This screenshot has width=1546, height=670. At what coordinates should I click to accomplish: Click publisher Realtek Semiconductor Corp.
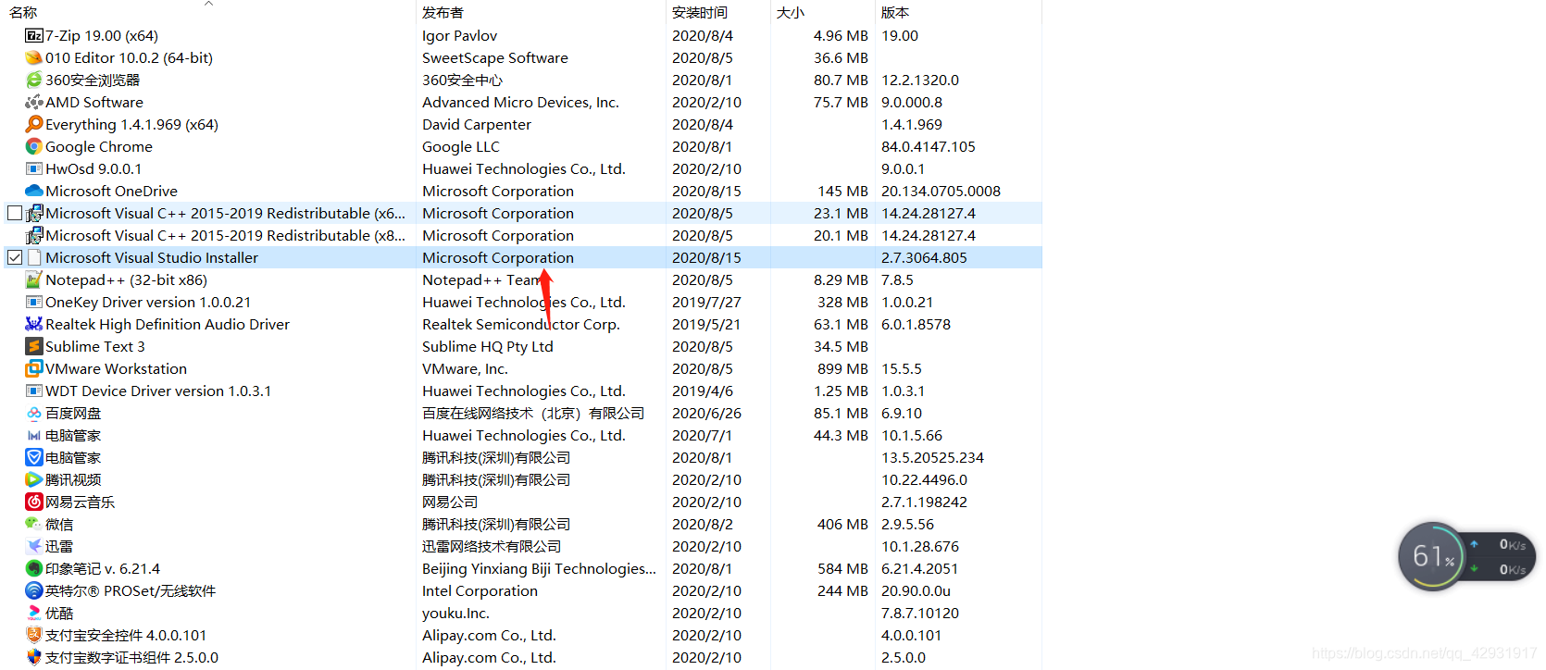tap(521, 324)
